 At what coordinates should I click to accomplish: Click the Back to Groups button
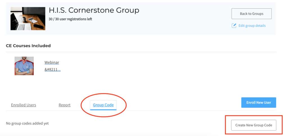point(251,14)
